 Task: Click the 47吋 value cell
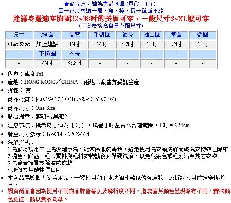47,63
